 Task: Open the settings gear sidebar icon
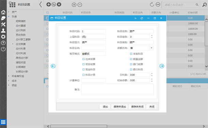[3, 37]
